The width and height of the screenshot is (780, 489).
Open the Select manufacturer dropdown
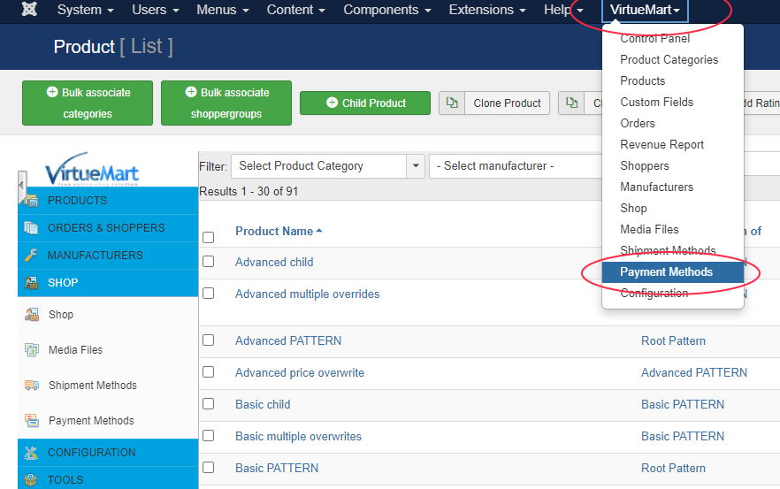(513, 166)
